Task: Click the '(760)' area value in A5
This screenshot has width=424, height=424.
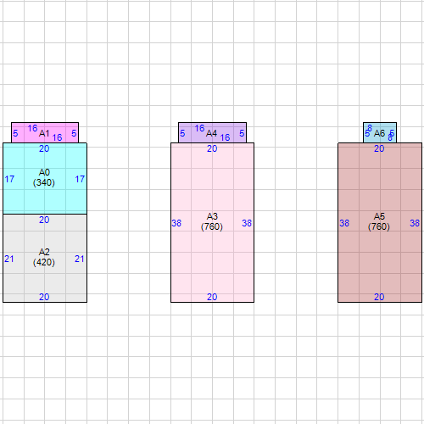Action: (379, 226)
